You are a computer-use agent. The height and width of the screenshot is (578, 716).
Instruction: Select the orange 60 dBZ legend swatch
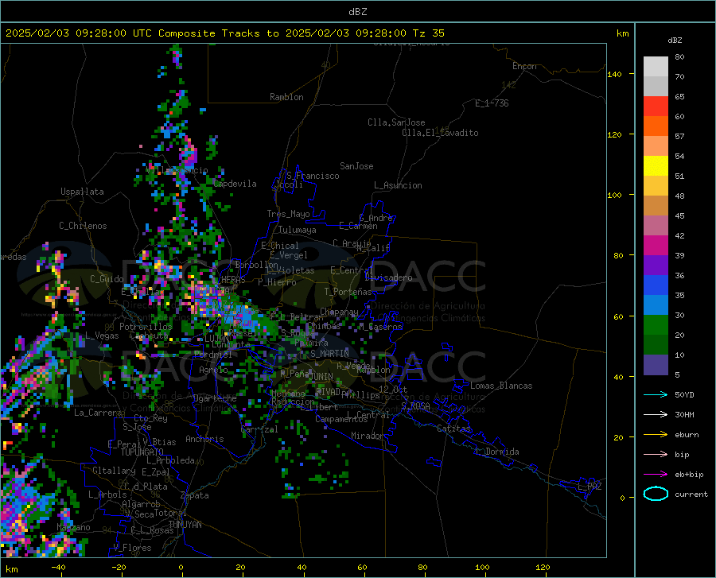[656, 126]
